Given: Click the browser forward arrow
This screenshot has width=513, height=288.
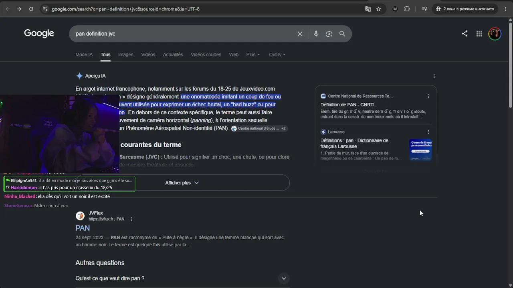Looking at the screenshot, I should pos(19,9).
